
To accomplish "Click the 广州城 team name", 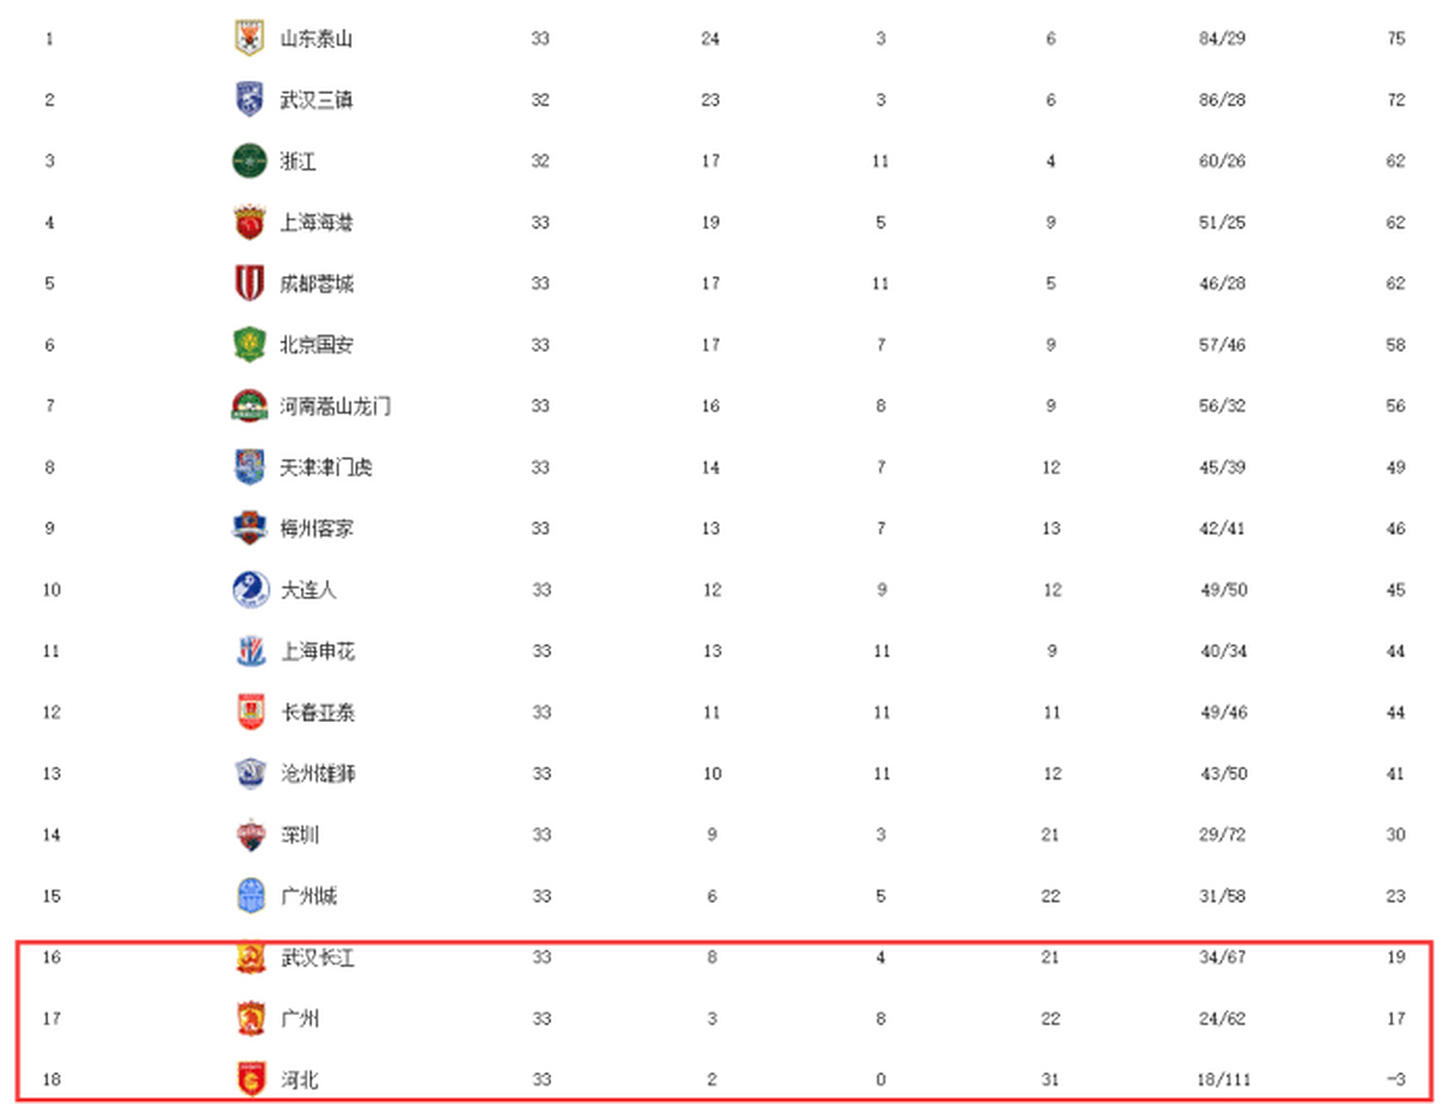I will [309, 896].
